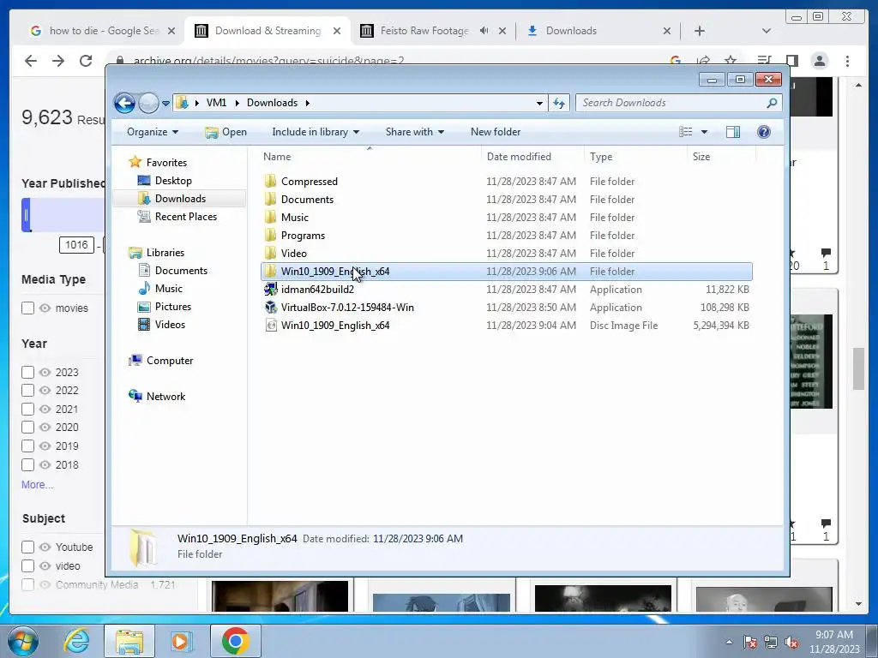Check the Youtube subject checkbox
The width and height of the screenshot is (878, 658).
27,547
